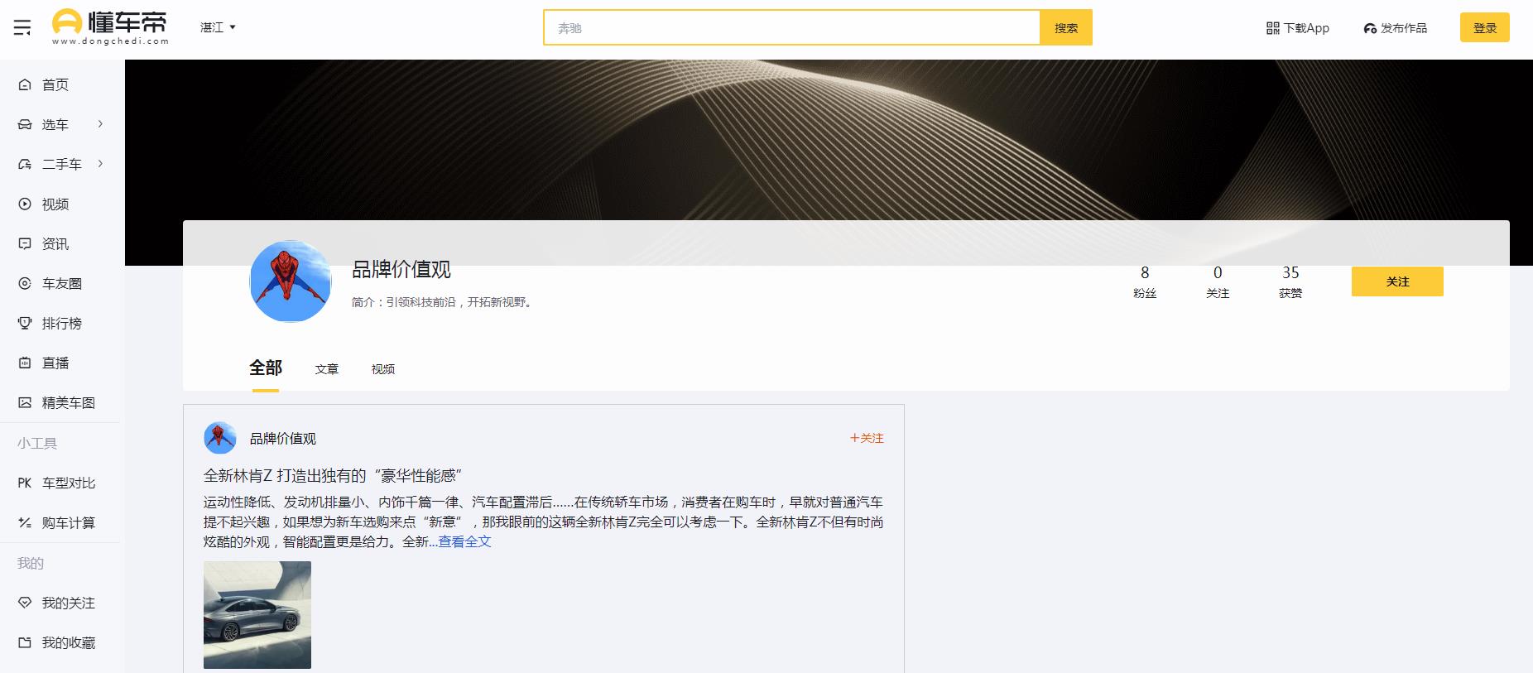Click the 视频 play icon in sidebar
The height and width of the screenshot is (673, 1533).
point(25,204)
